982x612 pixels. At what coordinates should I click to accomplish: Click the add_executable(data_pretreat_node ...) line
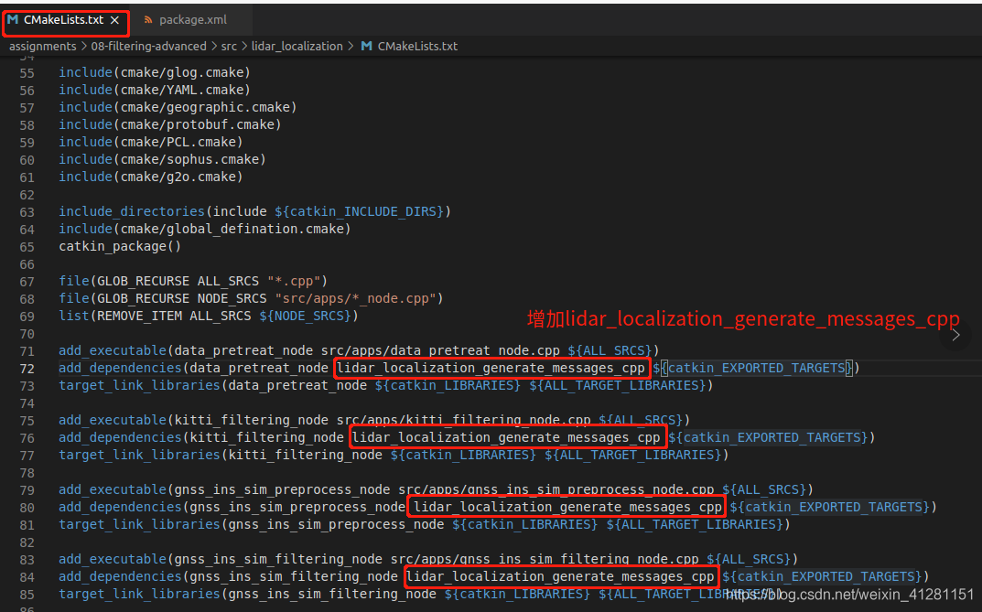[359, 350]
